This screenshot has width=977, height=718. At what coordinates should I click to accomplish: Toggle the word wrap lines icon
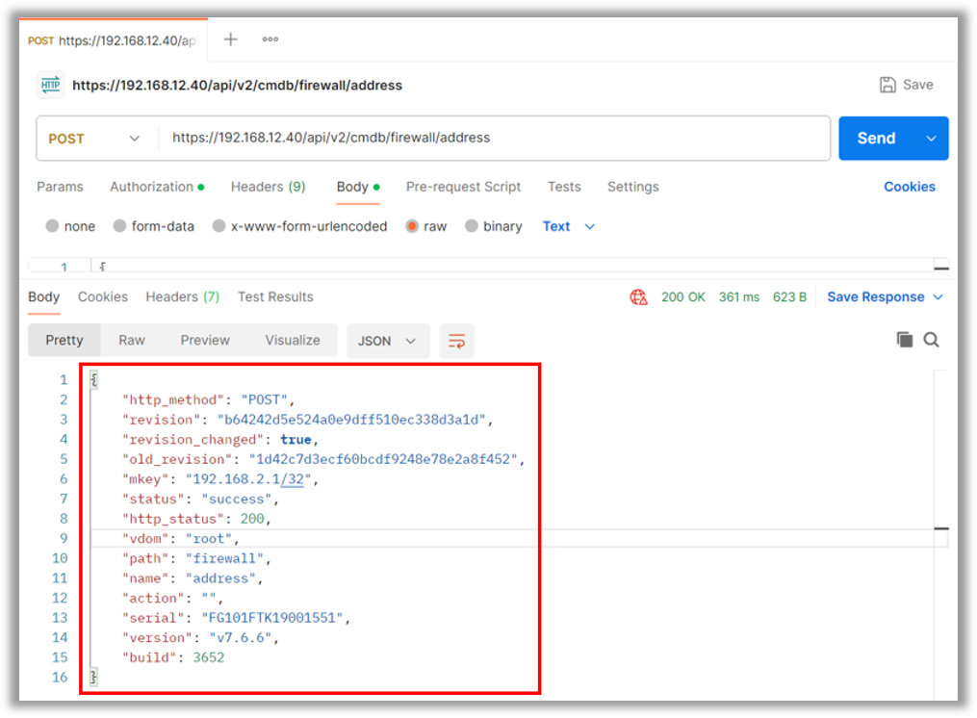coord(457,341)
